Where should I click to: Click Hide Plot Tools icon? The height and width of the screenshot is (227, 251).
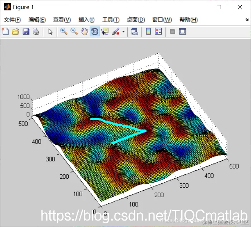pyautogui.click(x=172, y=32)
